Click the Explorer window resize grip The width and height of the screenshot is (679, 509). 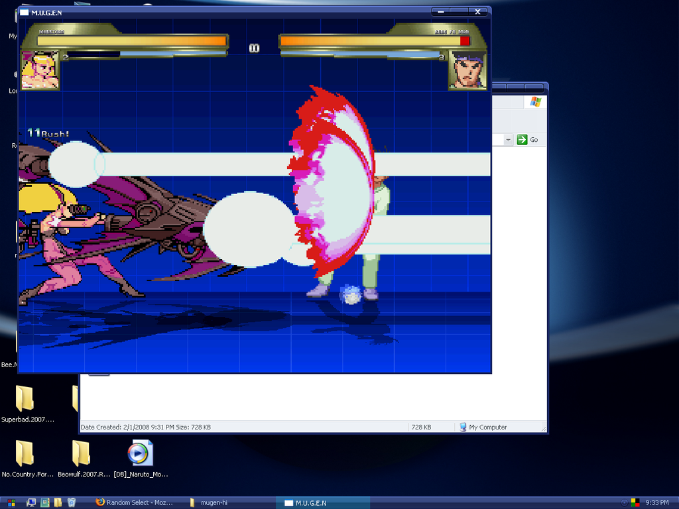544,429
